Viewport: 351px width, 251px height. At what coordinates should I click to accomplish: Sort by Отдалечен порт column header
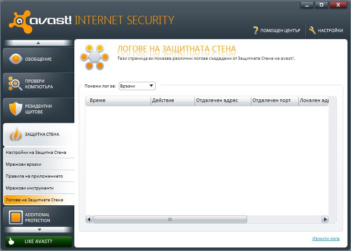pos(274,101)
